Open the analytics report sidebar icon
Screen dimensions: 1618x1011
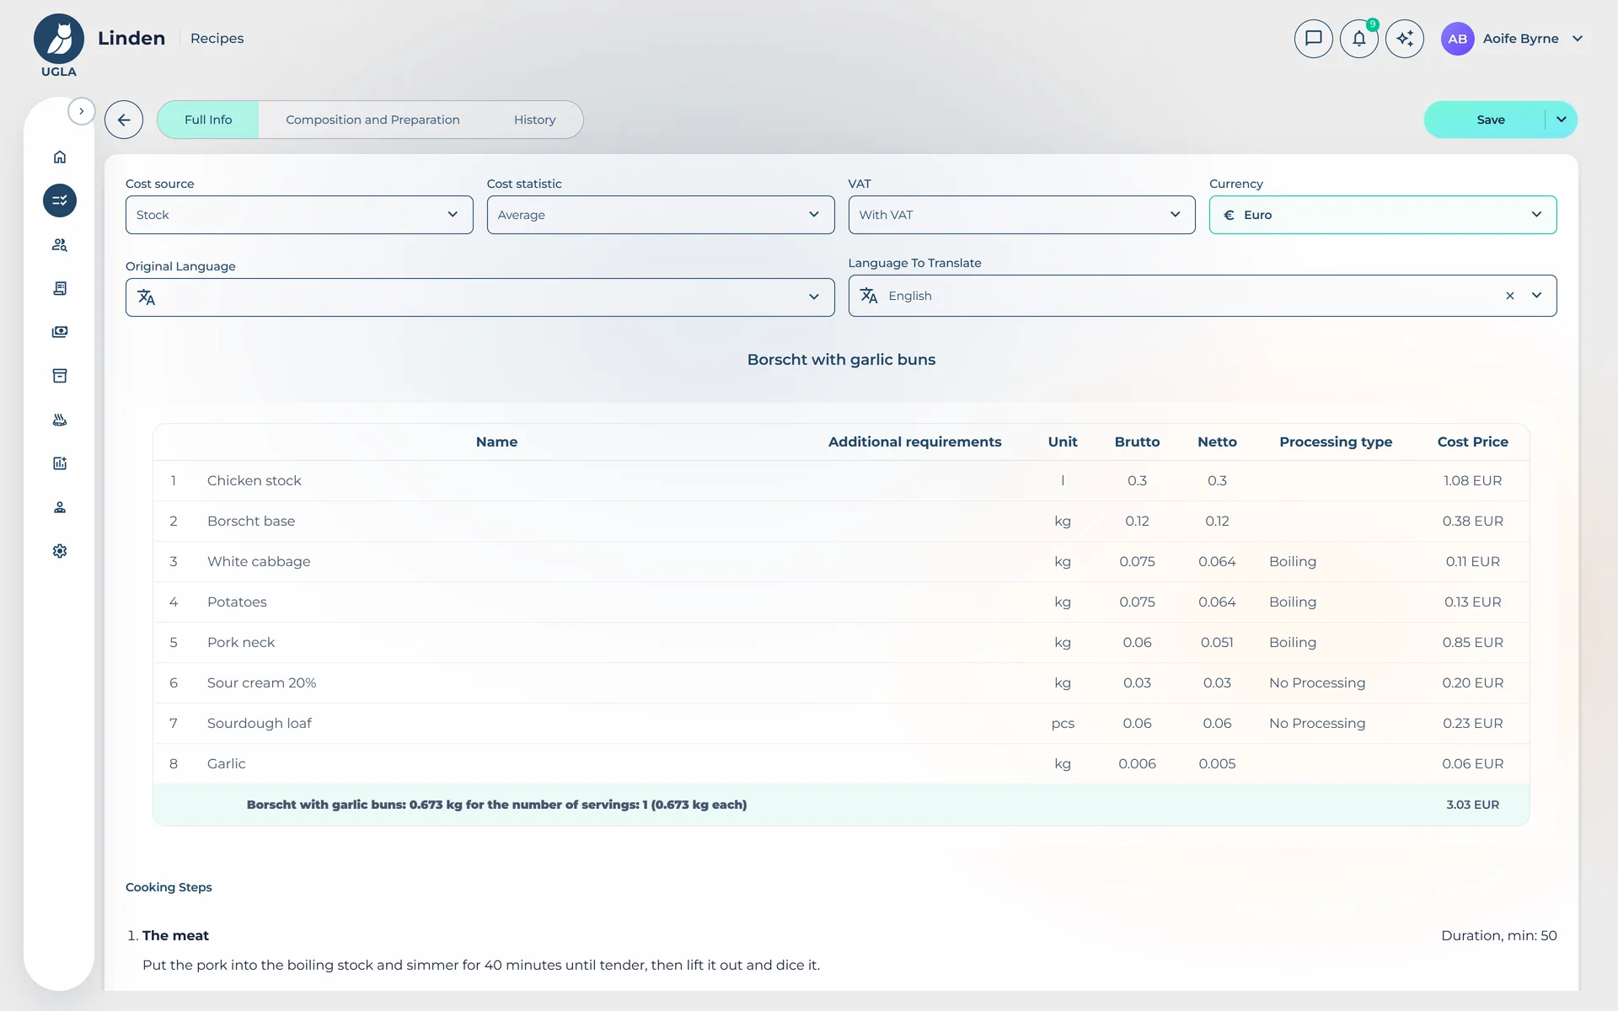(x=60, y=463)
